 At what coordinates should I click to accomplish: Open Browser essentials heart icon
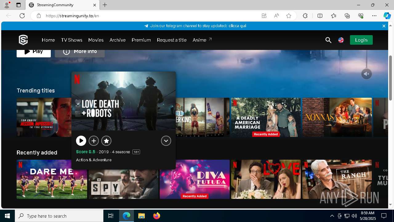[x=361, y=16]
